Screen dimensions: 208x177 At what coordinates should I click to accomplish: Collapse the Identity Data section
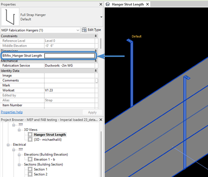click(x=96, y=71)
